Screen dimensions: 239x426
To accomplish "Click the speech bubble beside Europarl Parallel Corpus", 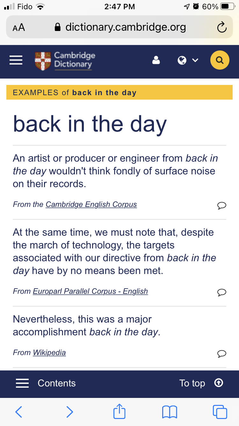I will click(221, 292).
